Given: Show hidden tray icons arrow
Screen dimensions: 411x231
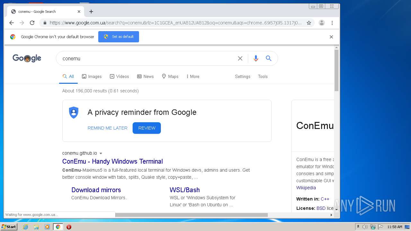Looking at the screenshot, I should coord(358,227).
